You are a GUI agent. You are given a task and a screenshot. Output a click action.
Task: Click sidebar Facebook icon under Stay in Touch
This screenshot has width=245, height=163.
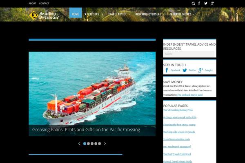pyautogui.click(x=167, y=70)
